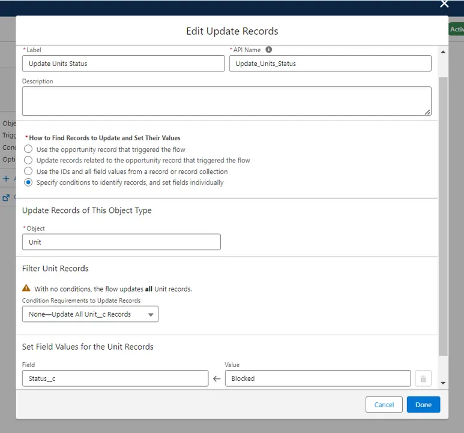Image resolution: width=464 pixels, height=433 pixels.
Task: Click the description resize handle
Action: [427, 112]
